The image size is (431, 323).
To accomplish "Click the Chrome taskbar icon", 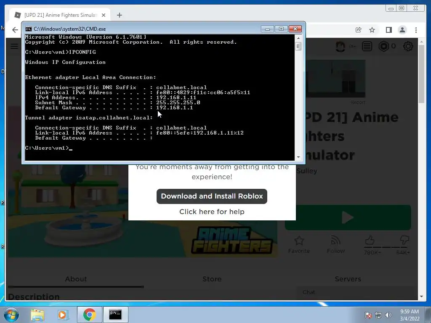I will pos(89,315).
